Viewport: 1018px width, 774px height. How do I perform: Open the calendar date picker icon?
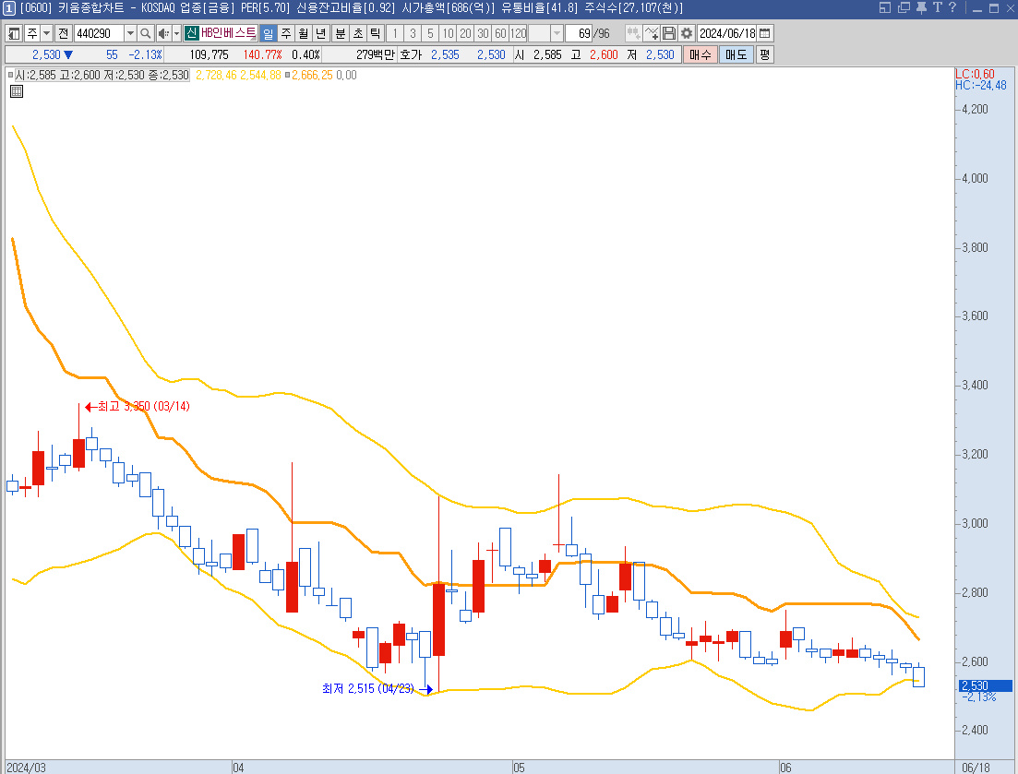click(765, 33)
